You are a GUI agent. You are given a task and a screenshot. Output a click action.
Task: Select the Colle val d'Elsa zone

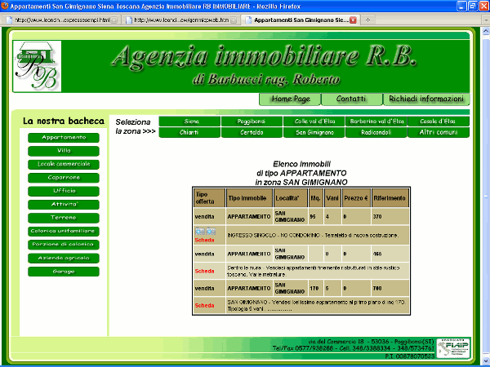point(314,122)
